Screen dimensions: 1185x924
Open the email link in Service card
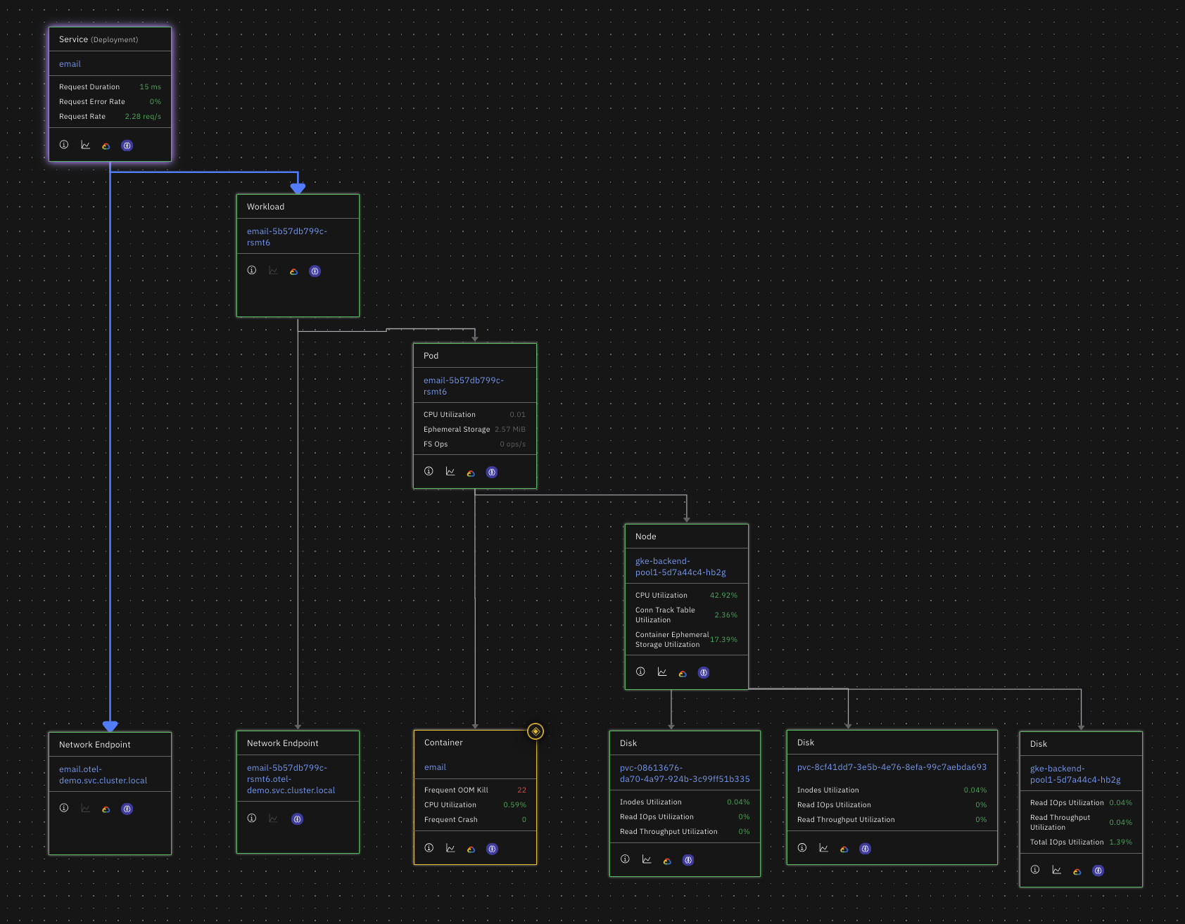pos(70,64)
